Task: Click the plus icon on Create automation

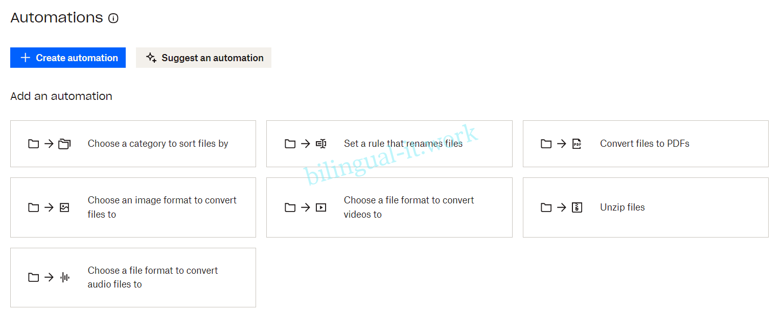Action: pos(25,58)
